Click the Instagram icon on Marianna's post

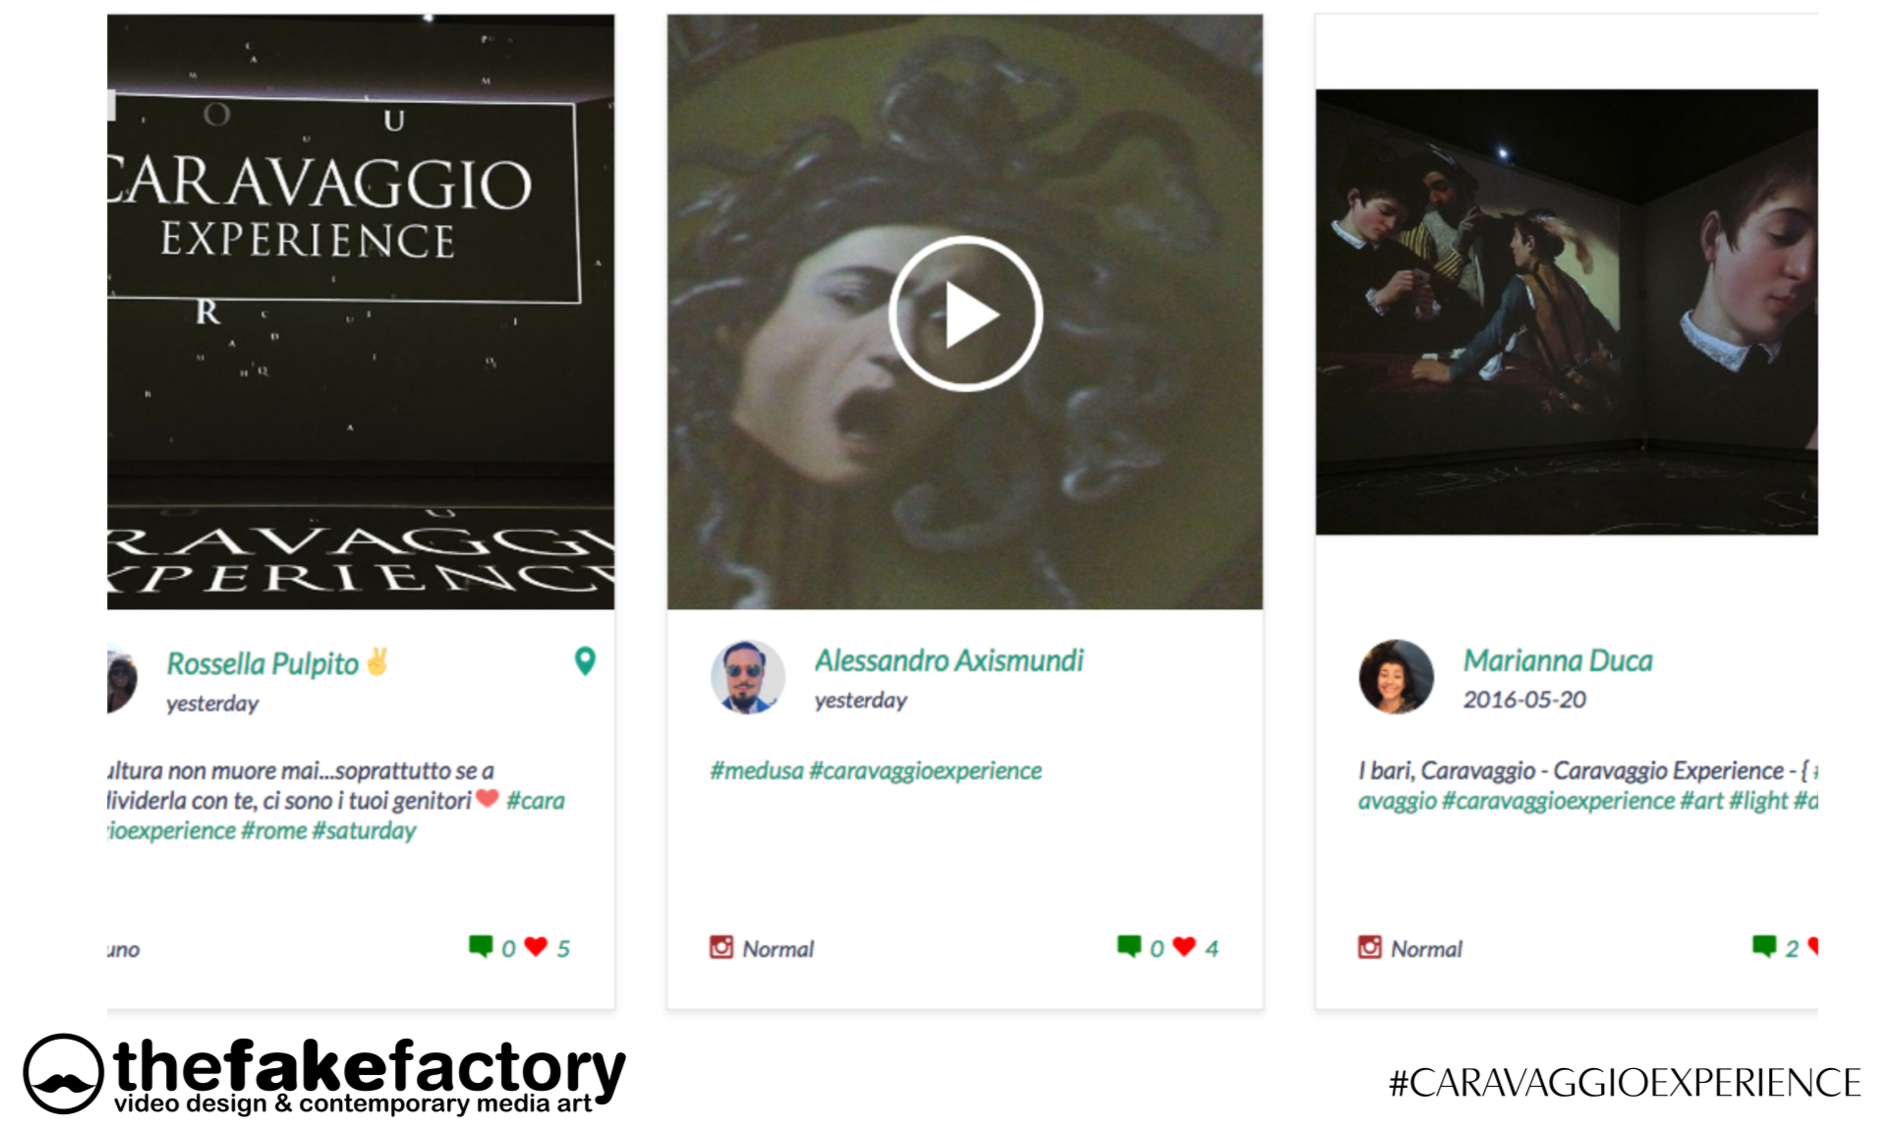1370,947
